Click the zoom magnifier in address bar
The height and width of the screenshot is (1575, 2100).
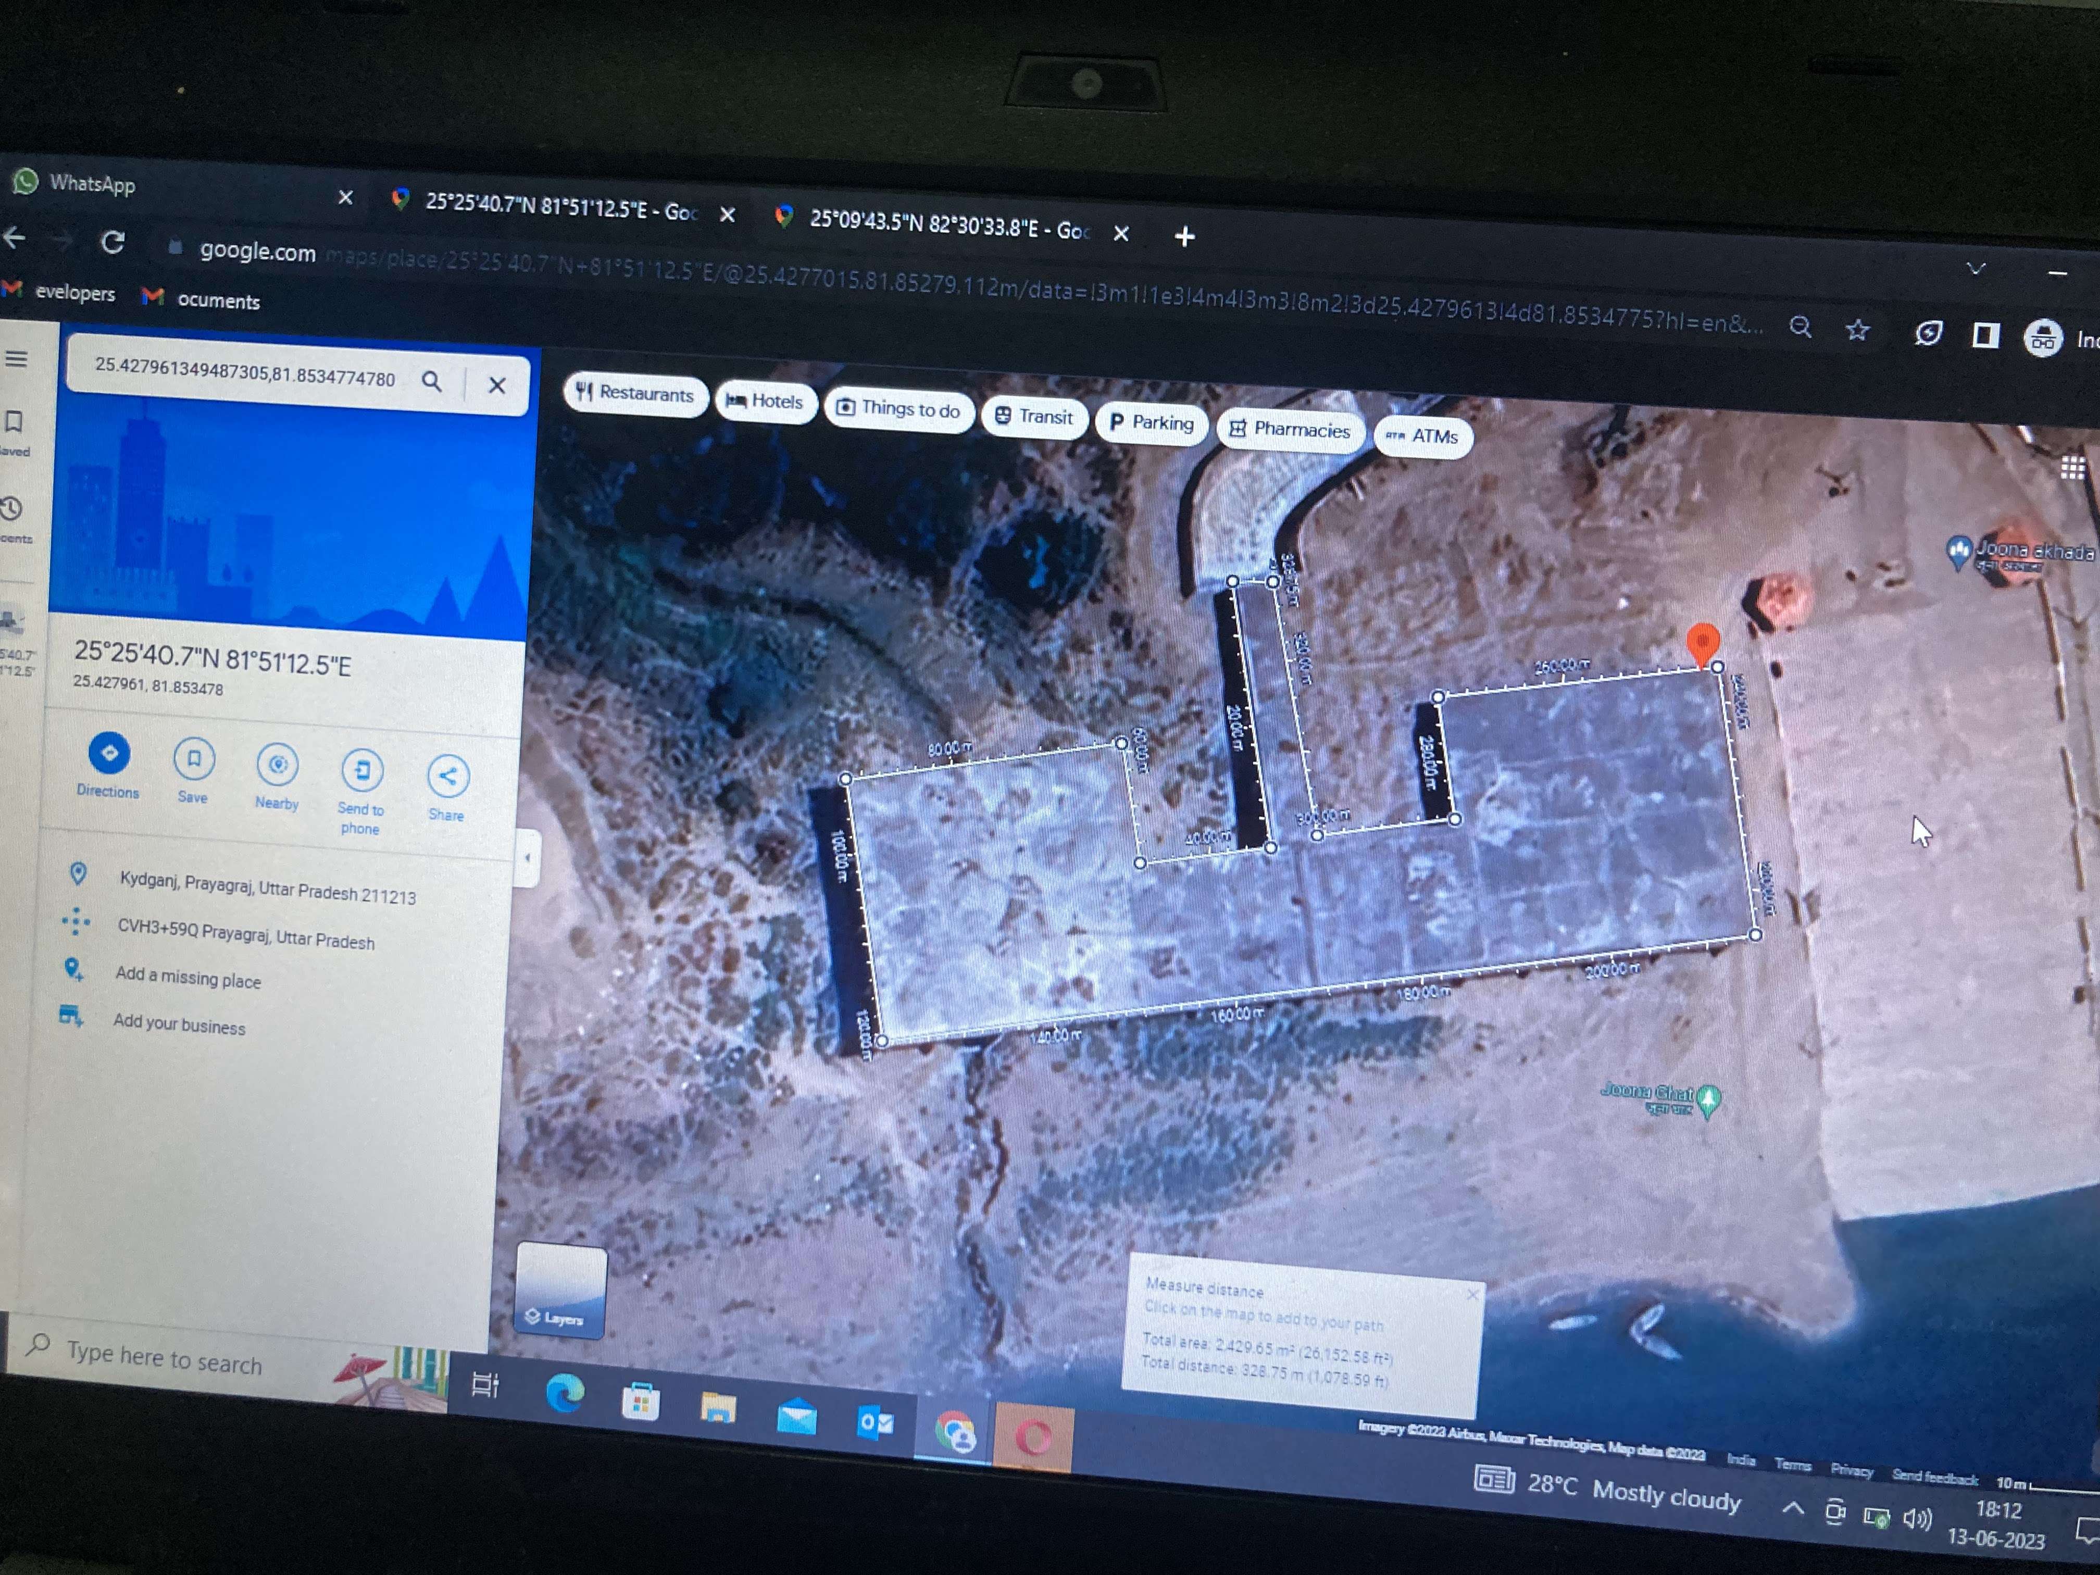1800,328
